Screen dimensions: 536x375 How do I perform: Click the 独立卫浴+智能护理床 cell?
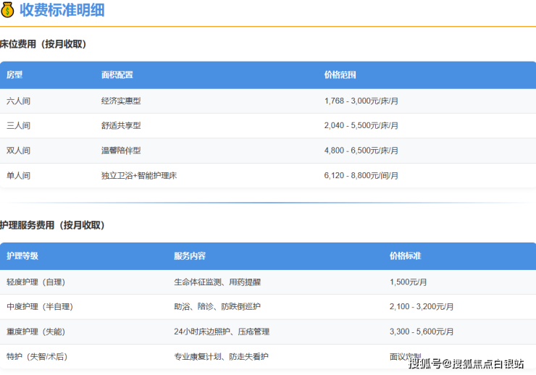coord(138,176)
